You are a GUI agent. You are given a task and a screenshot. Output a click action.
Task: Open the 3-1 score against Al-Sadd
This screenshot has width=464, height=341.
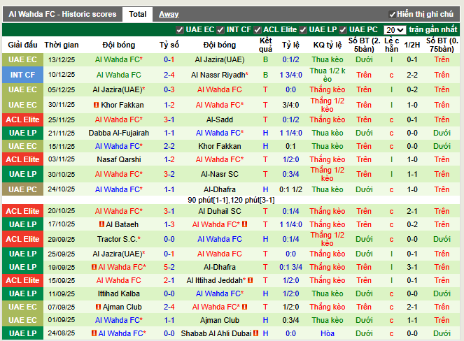[169, 119]
